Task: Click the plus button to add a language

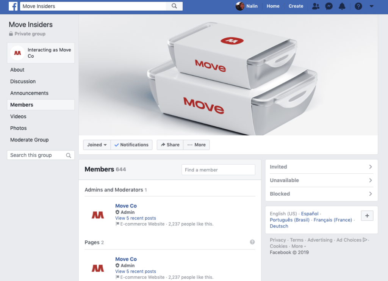Action: [x=367, y=215]
